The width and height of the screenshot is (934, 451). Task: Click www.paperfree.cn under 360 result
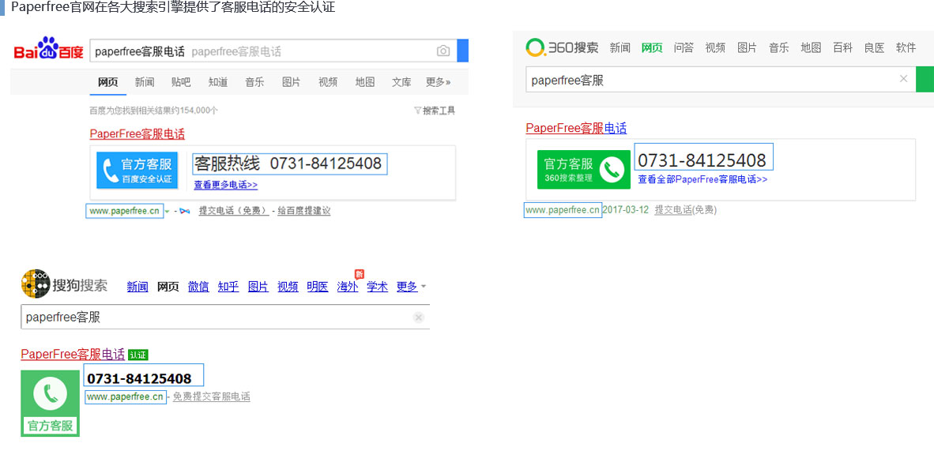click(563, 210)
